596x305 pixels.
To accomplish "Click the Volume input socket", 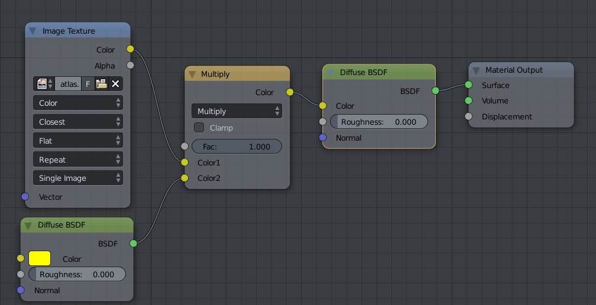I will pyautogui.click(x=469, y=100).
